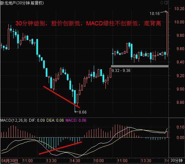The image size is (185, 164).
Task: Click the 10.16 high price arrow marker
Action: [x=158, y=13]
